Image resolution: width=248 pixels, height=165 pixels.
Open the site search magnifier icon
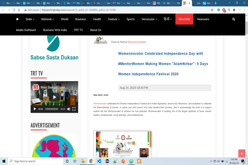(234, 19)
